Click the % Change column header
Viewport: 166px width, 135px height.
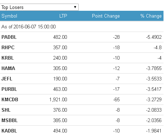(x=151, y=16)
